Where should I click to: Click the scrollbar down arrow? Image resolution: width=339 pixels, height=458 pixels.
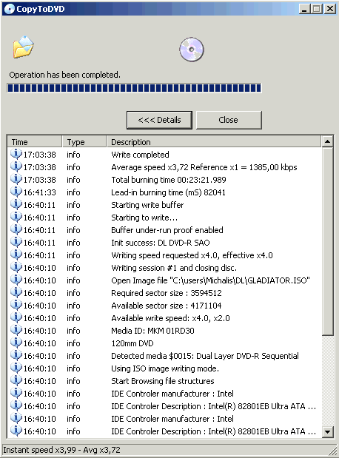pyautogui.click(x=328, y=431)
